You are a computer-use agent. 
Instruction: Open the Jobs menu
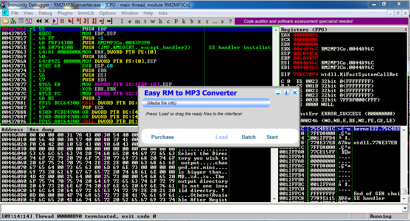[x=163, y=13]
